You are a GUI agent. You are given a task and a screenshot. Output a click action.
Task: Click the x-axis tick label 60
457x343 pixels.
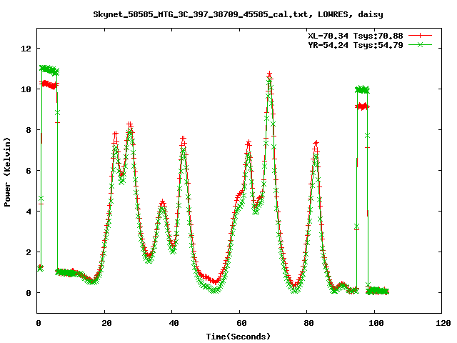(x=241, y=323)
